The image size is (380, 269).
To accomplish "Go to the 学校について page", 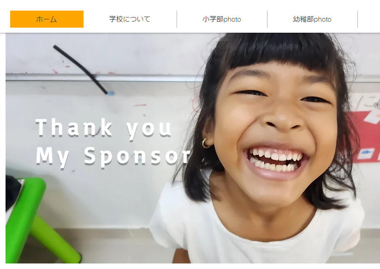I will (130, 19).
